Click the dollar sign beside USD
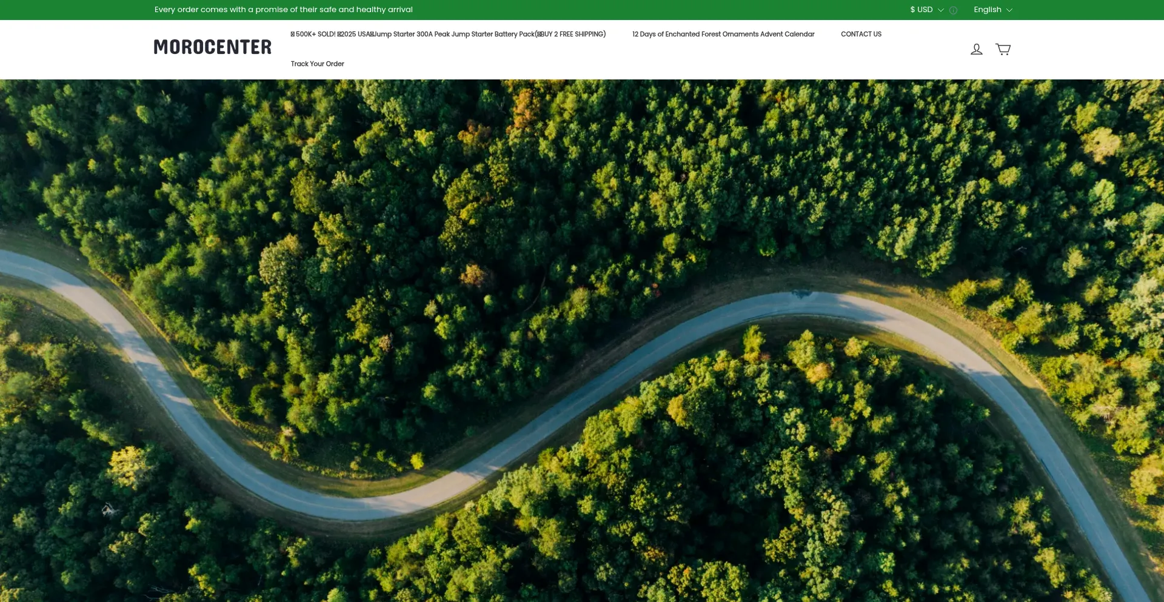Viewport: 1164px width, 602px height. 912,10
